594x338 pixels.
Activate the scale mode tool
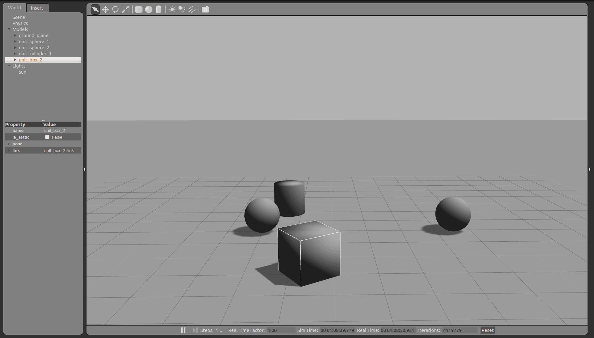coord(125,9)
